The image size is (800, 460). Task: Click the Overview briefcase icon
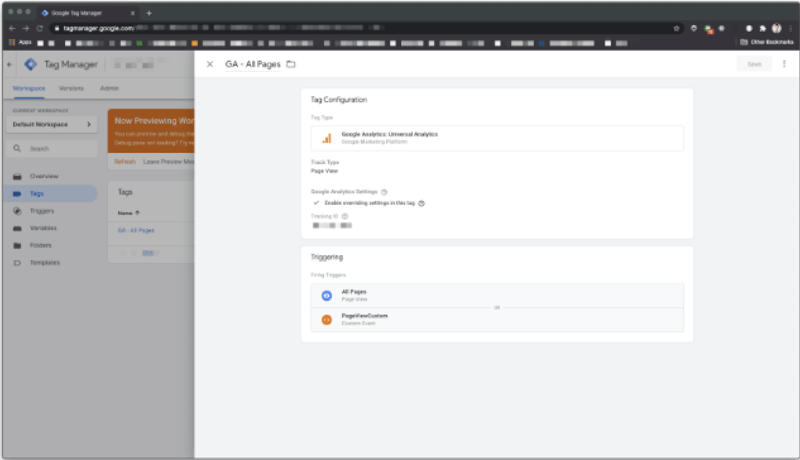click(18, 176)
